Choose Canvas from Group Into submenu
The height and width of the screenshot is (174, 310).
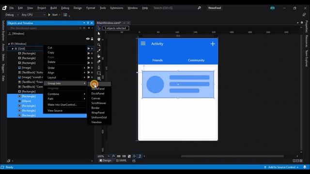coord(96,98)
